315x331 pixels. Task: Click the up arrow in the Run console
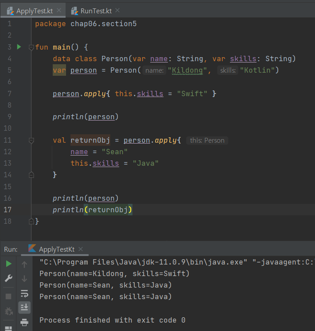pos(24,265)
